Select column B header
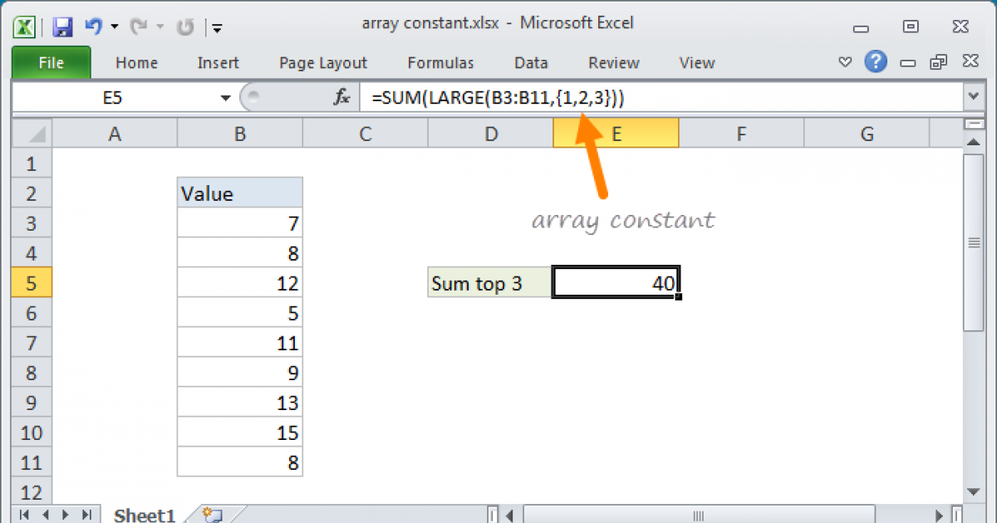Image resolution: width=997 pixels, height=523 pixels. (239, 134)
